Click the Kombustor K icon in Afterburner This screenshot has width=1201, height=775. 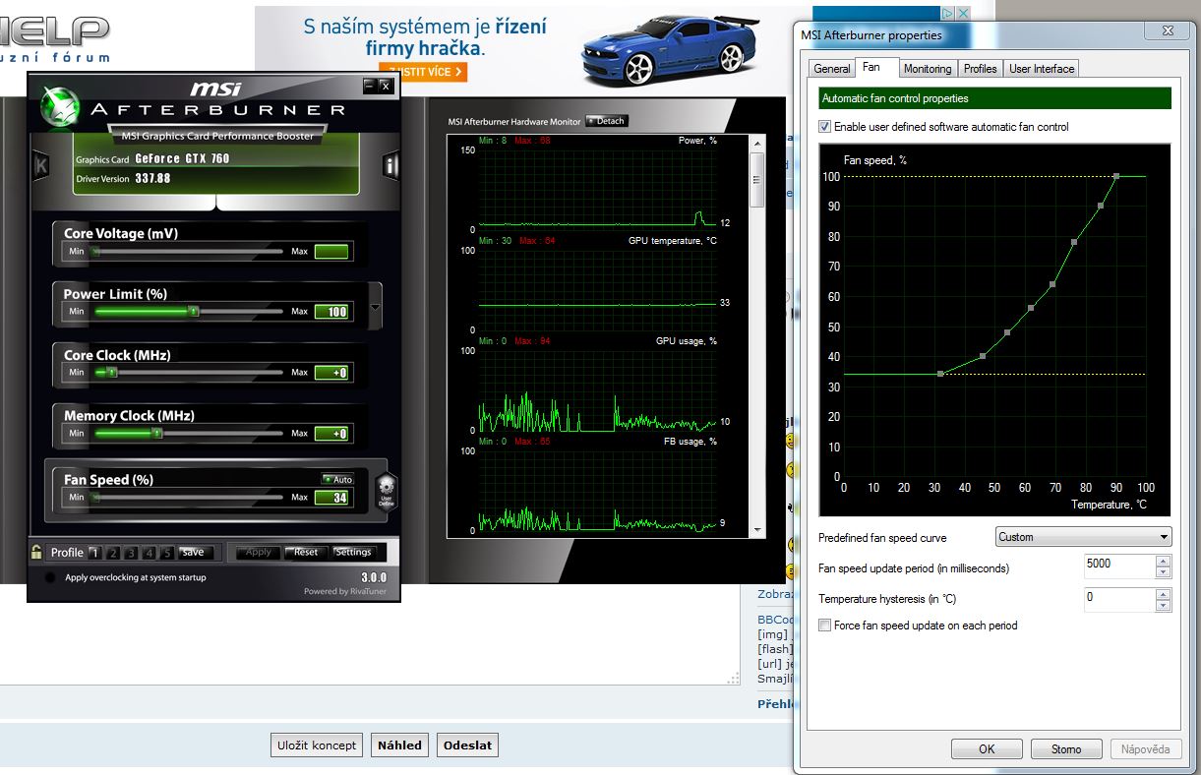click(x=41, y=165)
